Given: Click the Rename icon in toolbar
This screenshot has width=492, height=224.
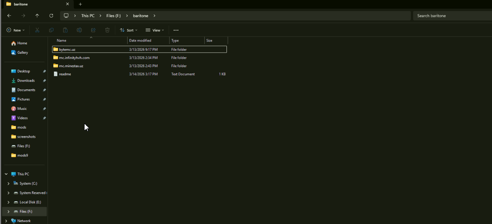Looking at the screenshot, I should click(79, 30).
